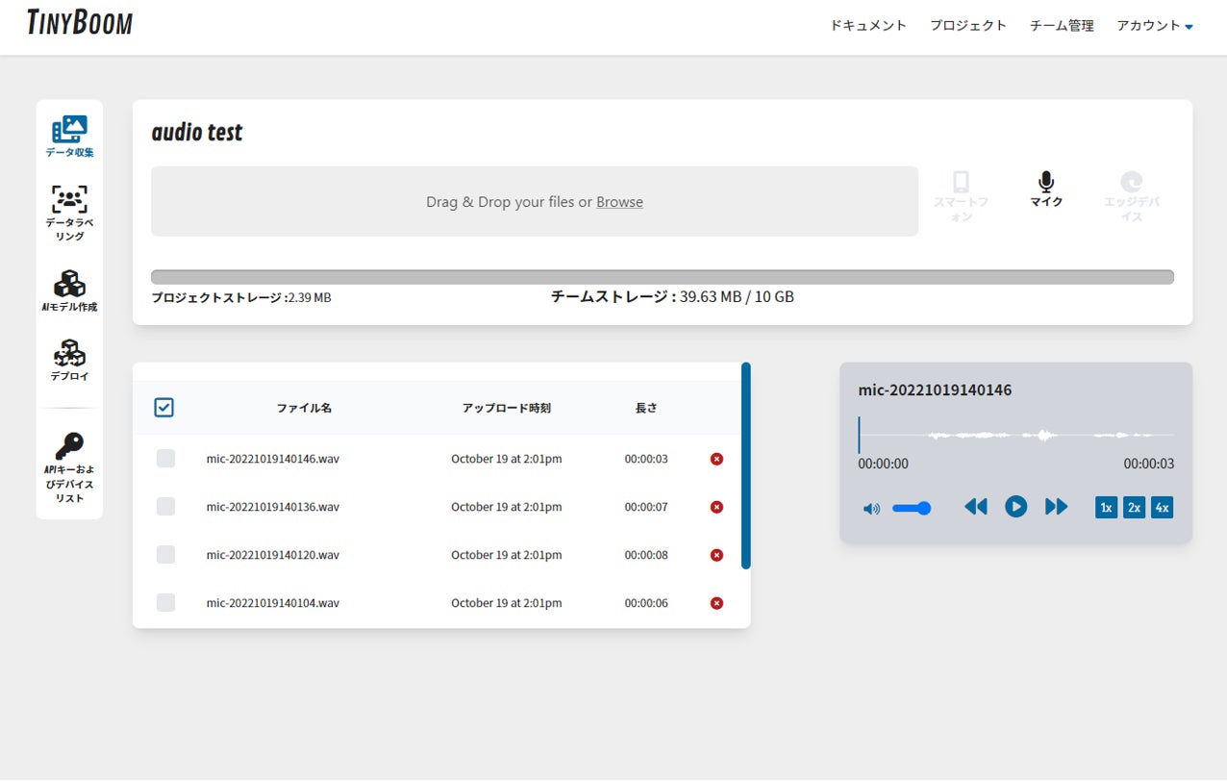The height and width of the screenshot is (781, 1227).
Task: Click player title mic-20221019140146
Action: pos(935,390)
